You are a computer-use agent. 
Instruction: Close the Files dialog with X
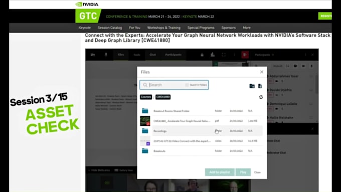[x=262, y=72]
